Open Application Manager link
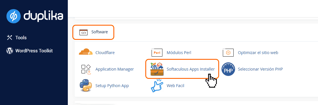The image size is (318, 105). pyautogui.click(x=115, y=69)
